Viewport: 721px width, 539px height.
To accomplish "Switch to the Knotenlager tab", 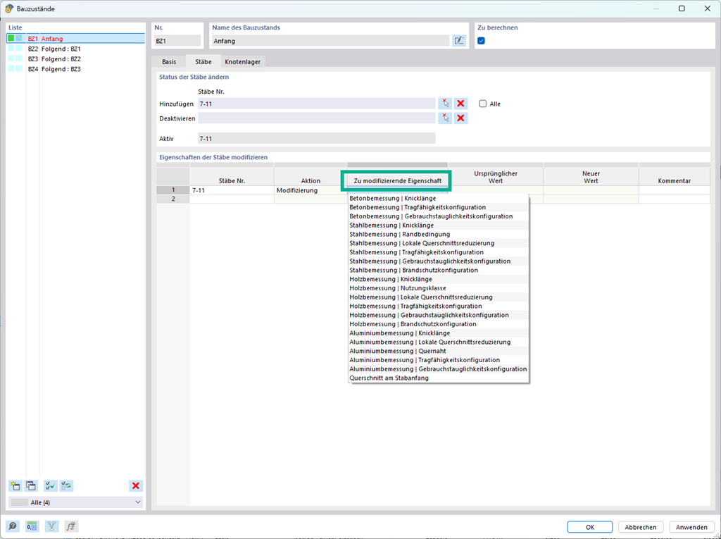I will [x=242, y=62].
